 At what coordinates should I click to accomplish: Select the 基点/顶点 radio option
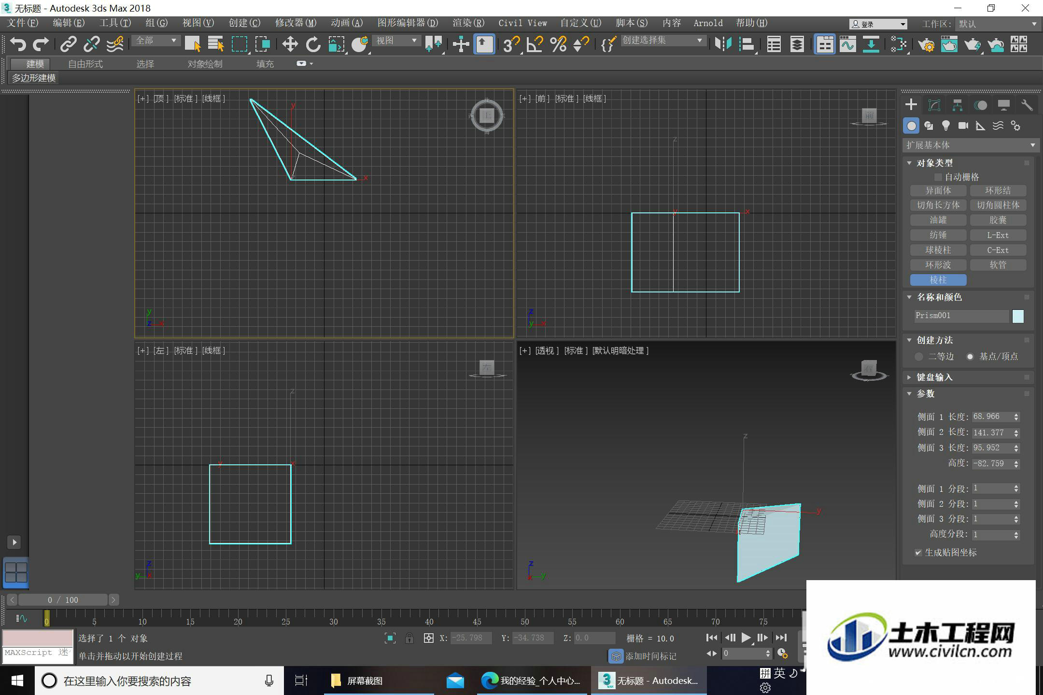pyautogui.click(x=970, y=357)
